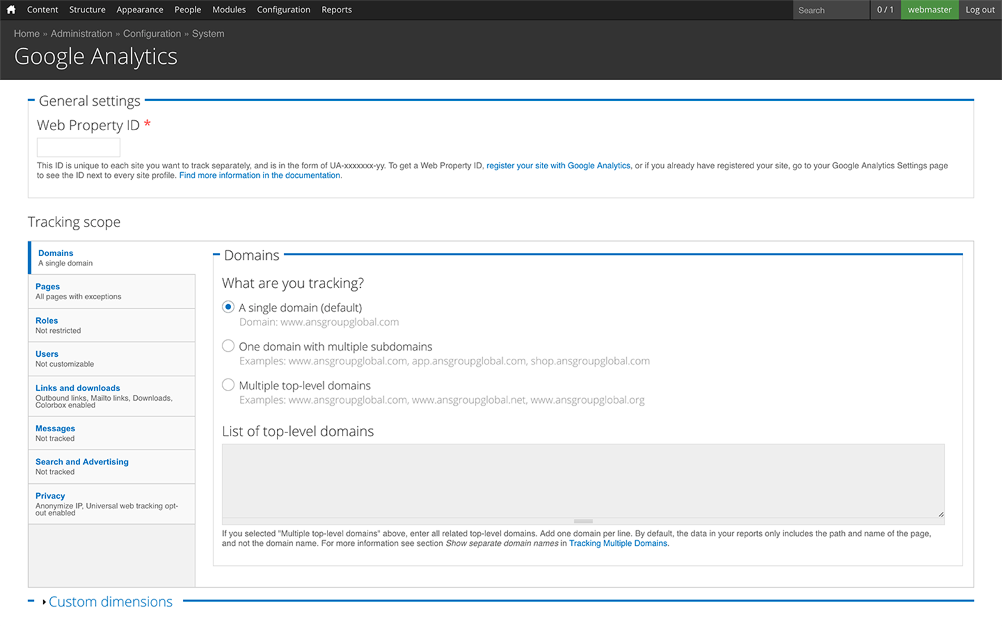This screenshot has width=1002, height=626.
Task: Select the Roles vertical tab
Action: coord(112,326)
